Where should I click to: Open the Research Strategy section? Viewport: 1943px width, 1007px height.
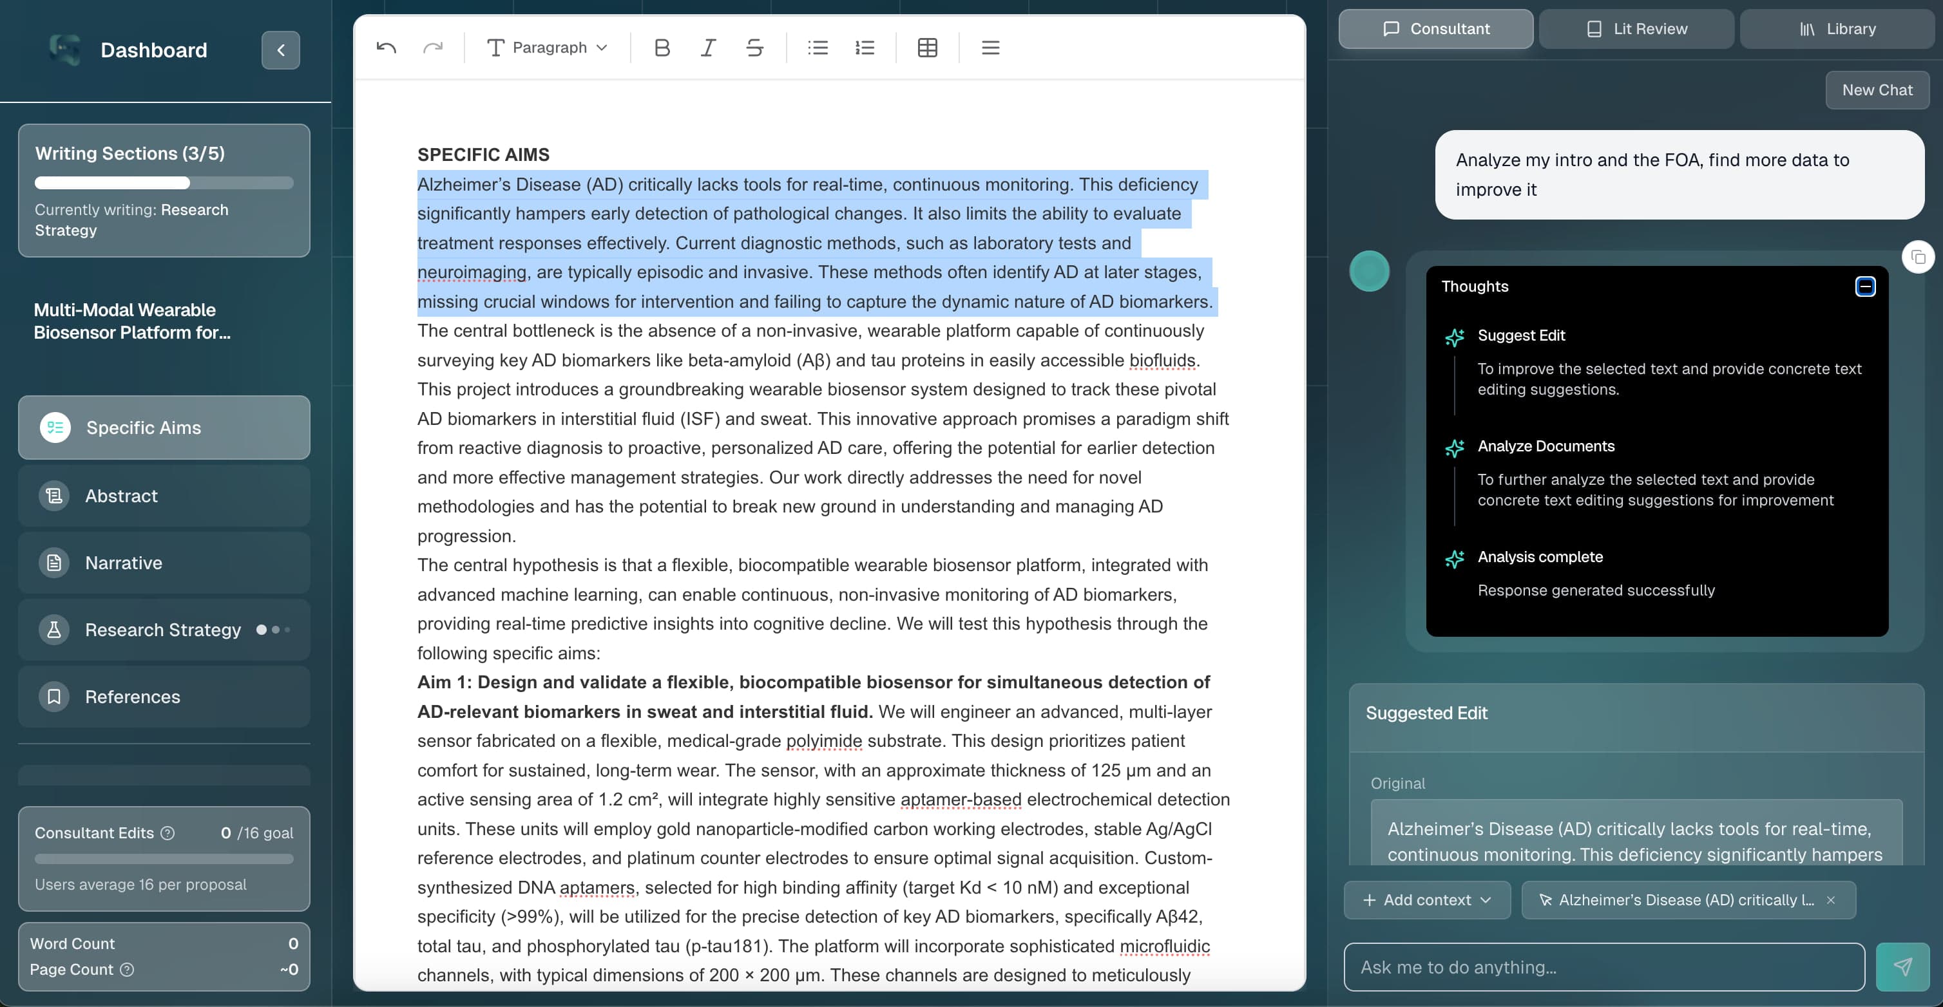coord(164,630)
